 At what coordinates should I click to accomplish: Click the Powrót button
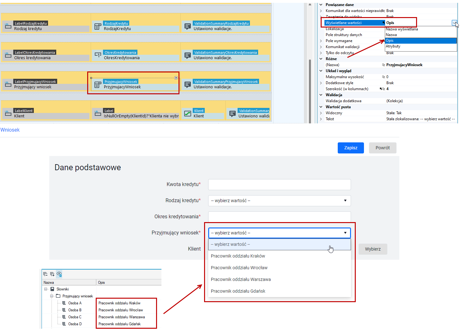383,148
